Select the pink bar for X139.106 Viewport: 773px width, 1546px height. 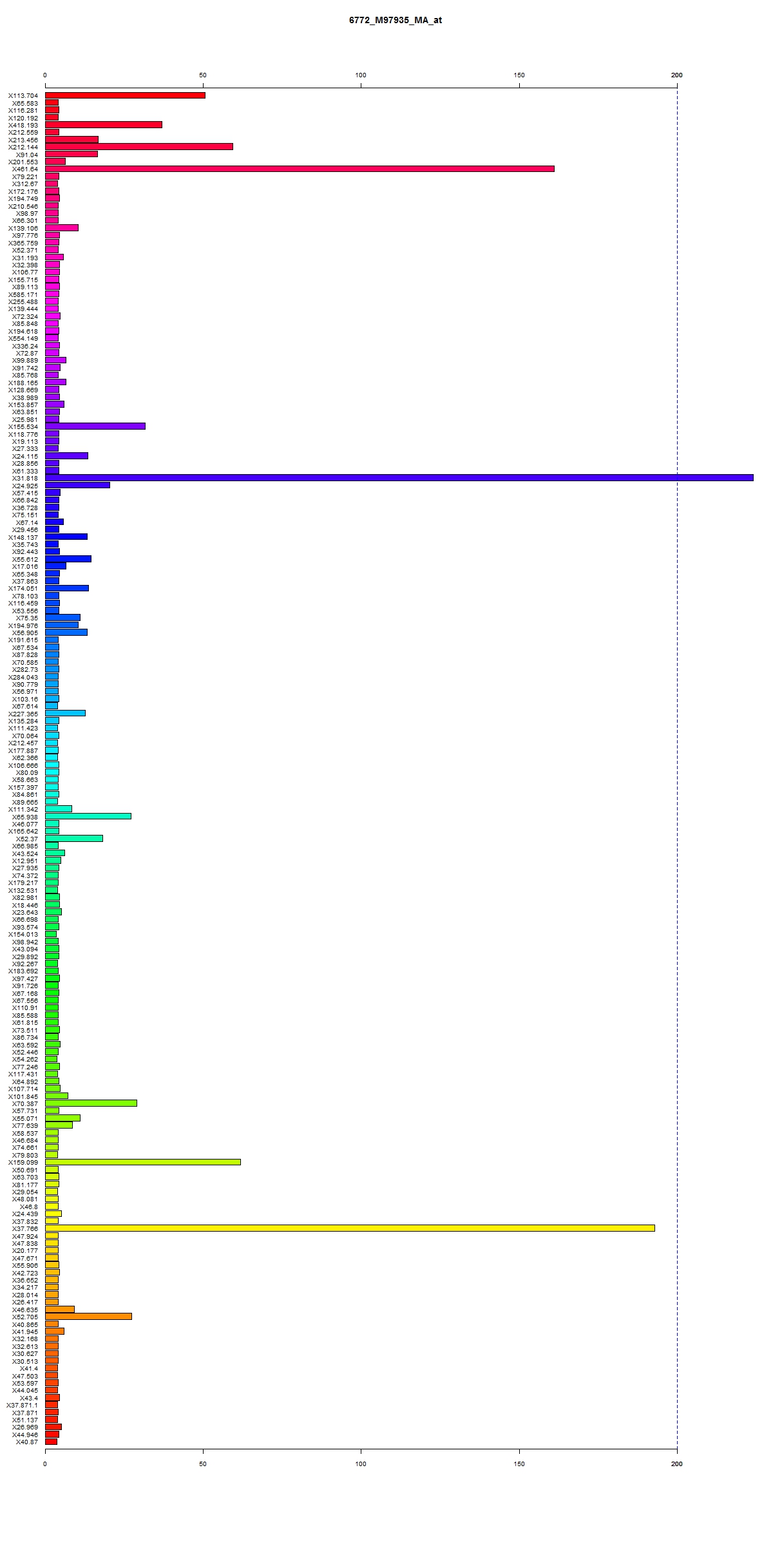[x=62, y=227]
